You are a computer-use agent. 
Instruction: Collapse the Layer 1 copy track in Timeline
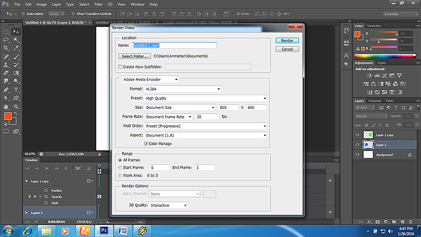pyautogui.click(x=26, y=181)
